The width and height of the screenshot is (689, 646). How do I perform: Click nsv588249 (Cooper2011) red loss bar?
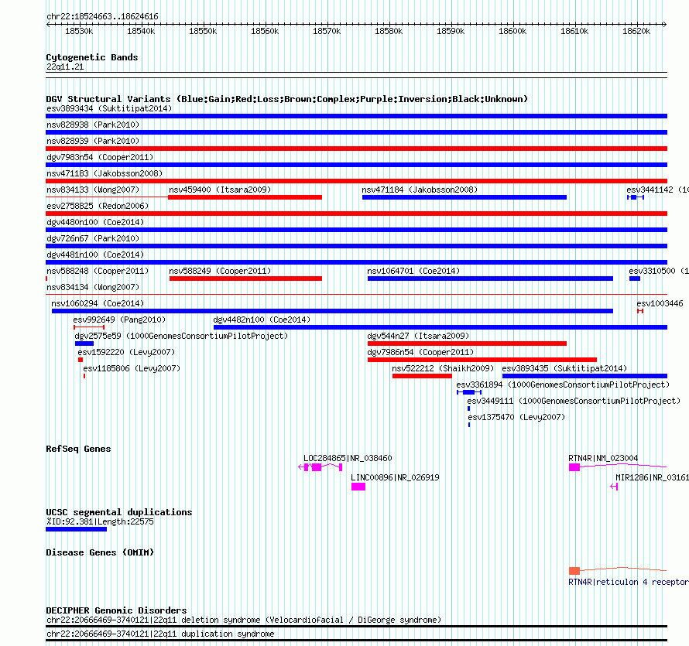pyautogui.click(x=245, y=279)
